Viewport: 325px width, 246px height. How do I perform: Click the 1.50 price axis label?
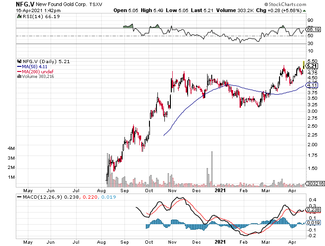pos(312,168)
